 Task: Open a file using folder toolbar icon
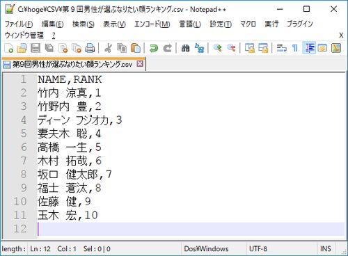(22, 48)
